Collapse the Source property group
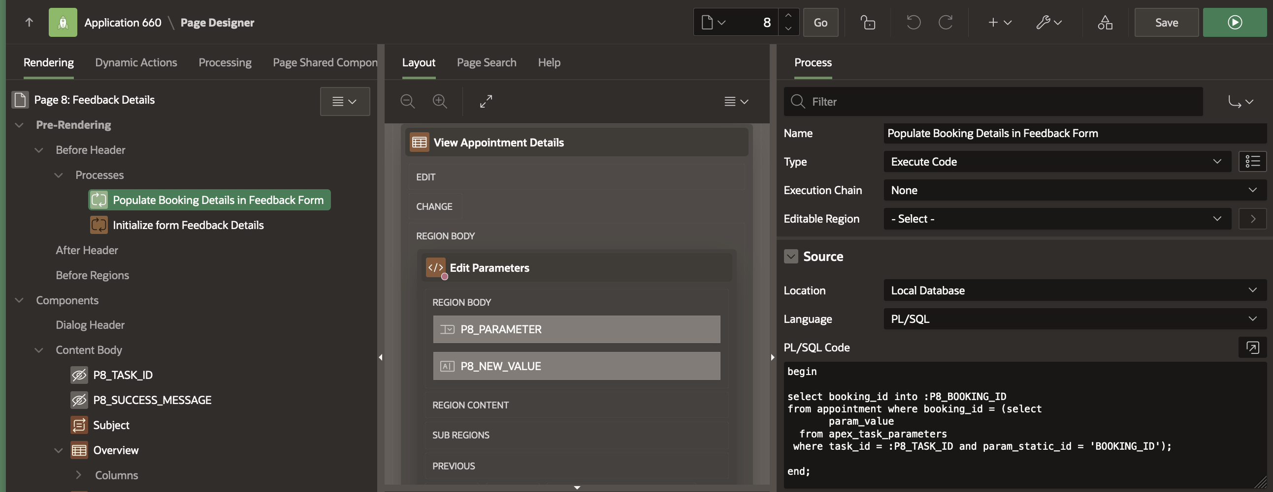The height and width of the screenshot is (492, 1273). click(791, 257)
